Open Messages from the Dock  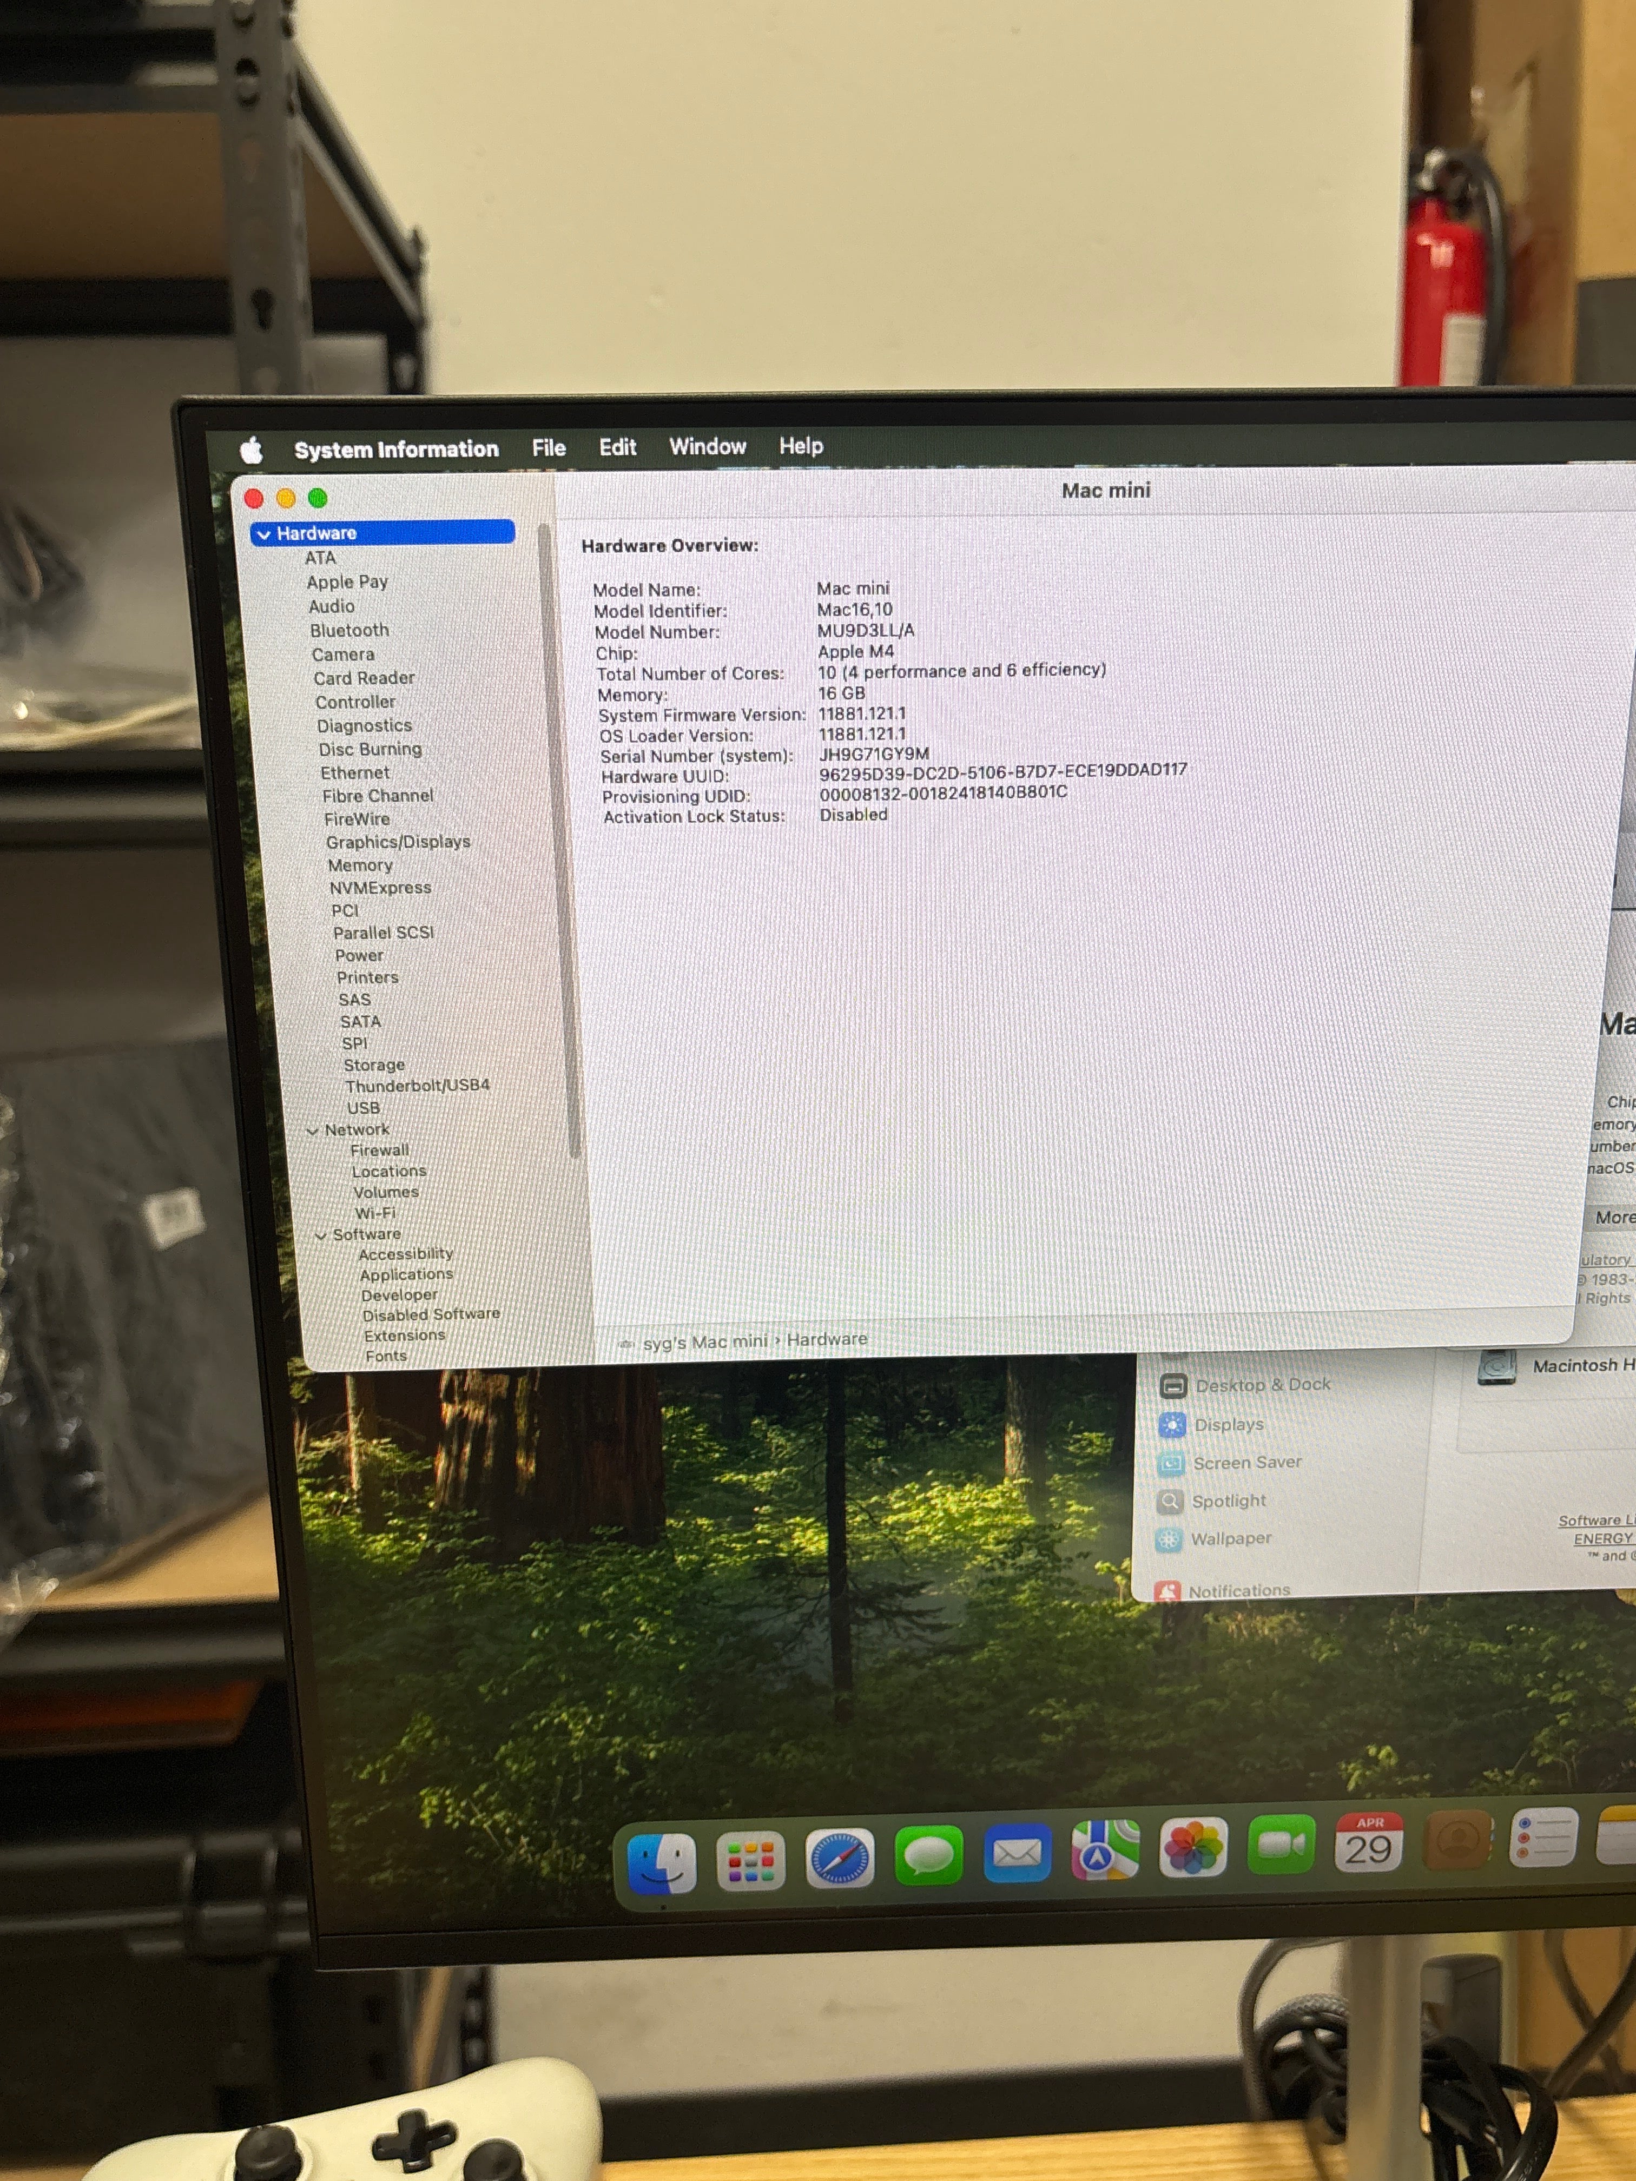pos(929,1855)
